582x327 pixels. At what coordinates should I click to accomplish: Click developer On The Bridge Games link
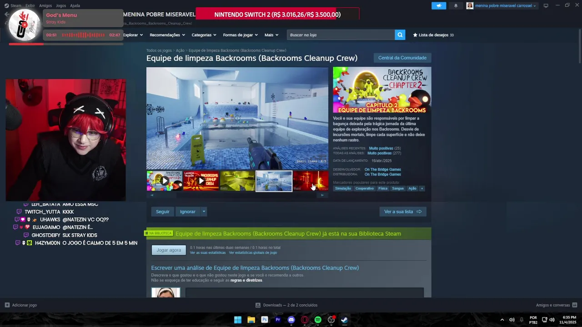pyautogui.click(x=382, y=169)
